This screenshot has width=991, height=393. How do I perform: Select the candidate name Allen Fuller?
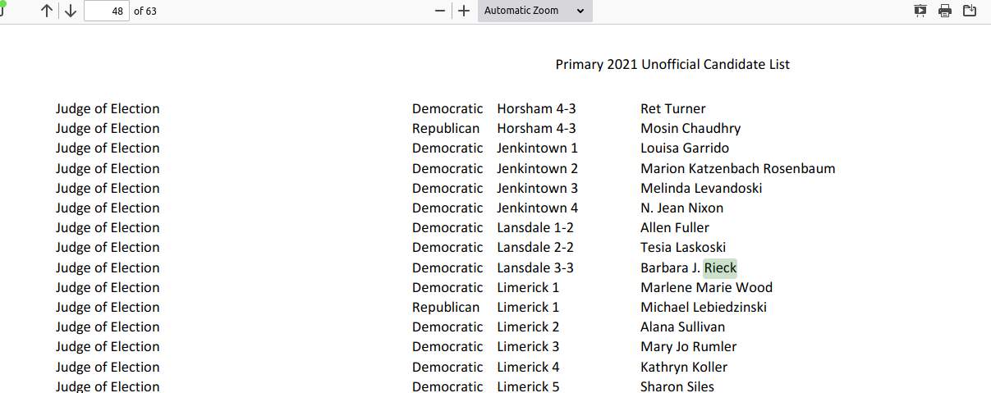click(x=675, y=227)
